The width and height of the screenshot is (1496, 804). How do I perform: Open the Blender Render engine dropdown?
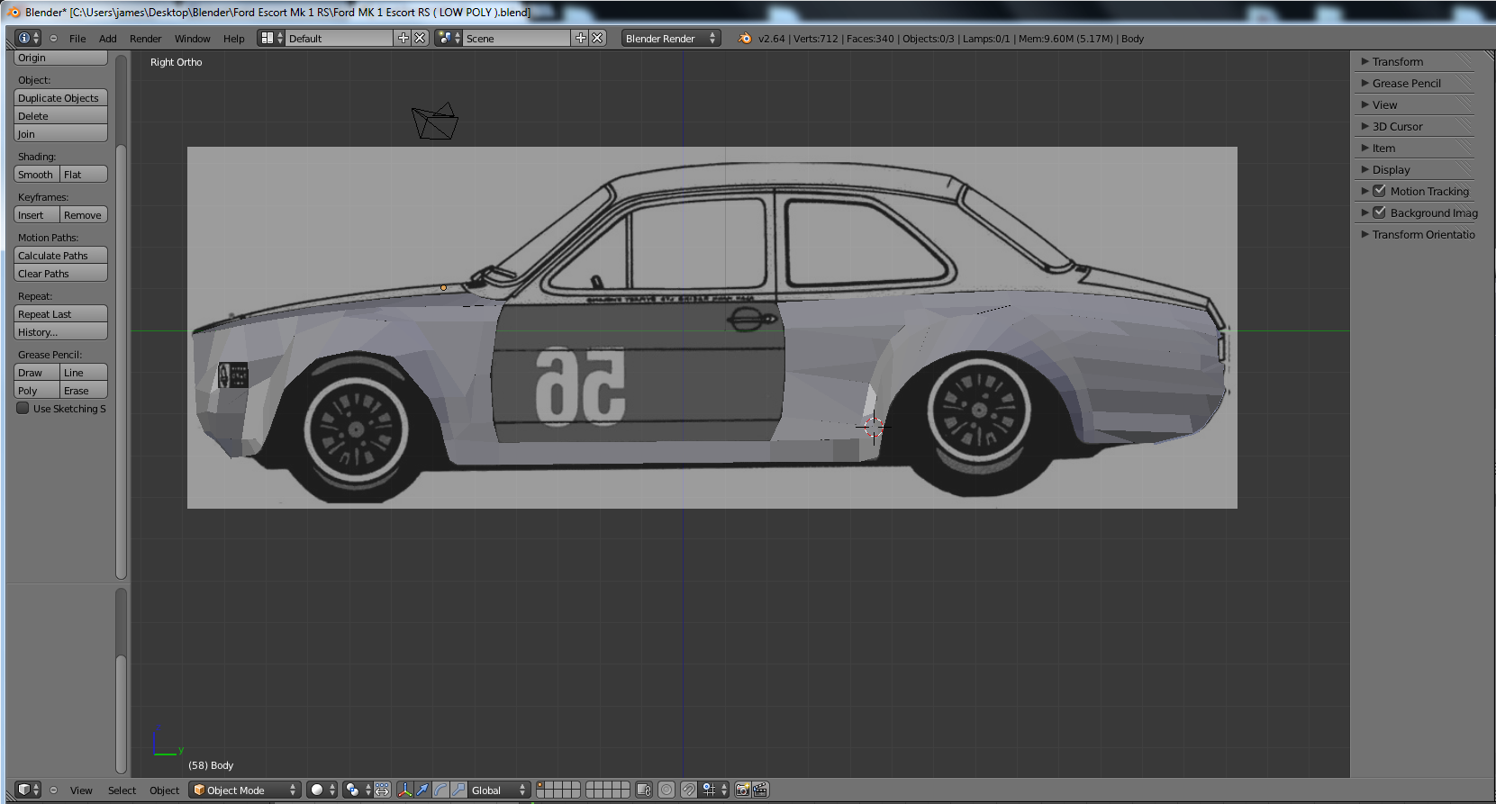pos(671,38)
